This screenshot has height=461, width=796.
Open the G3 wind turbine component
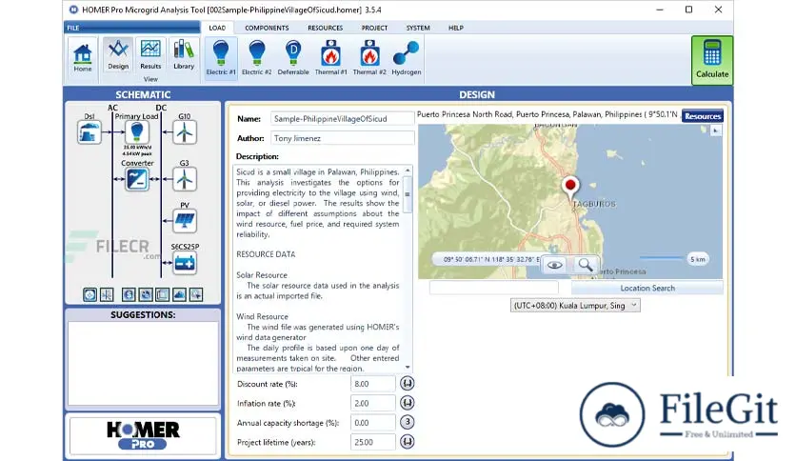(185, 179)
